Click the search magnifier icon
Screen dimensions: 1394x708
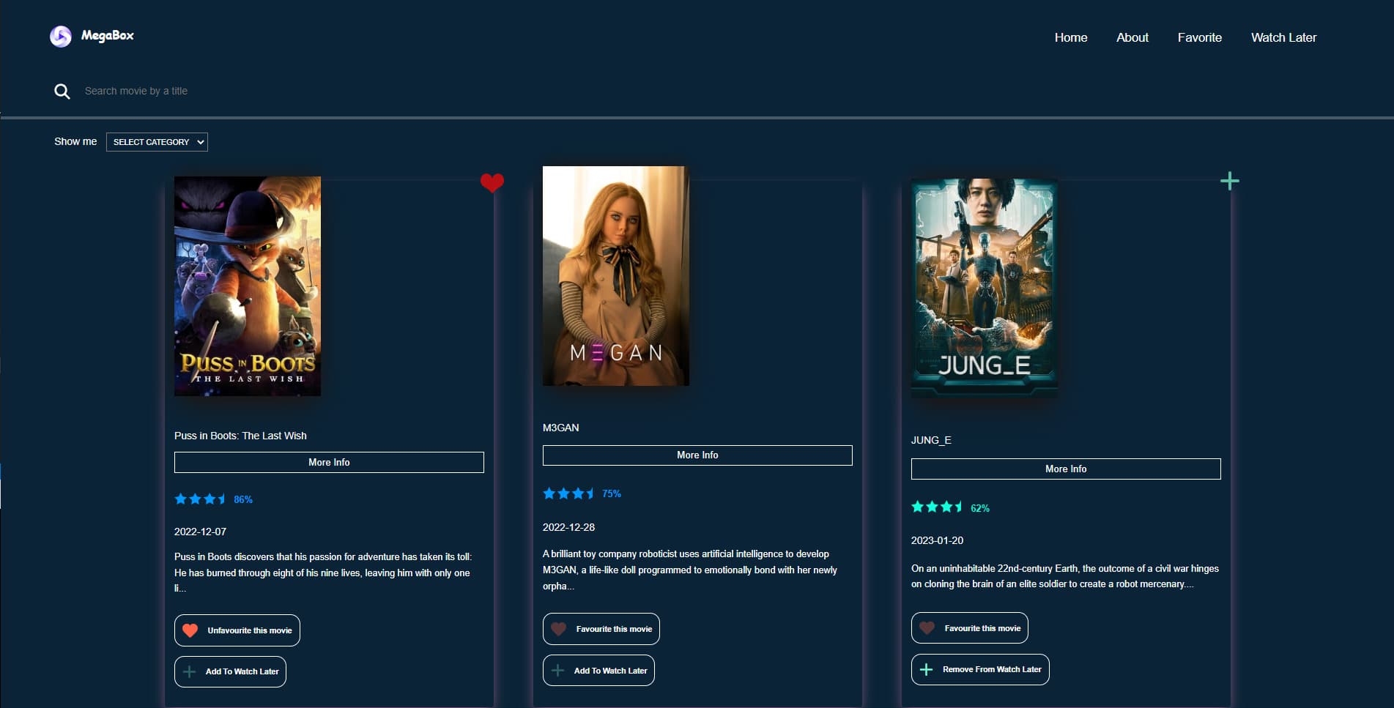click(62, 92)
